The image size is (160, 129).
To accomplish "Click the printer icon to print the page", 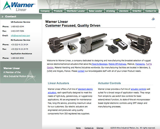I will pos(153,19).
